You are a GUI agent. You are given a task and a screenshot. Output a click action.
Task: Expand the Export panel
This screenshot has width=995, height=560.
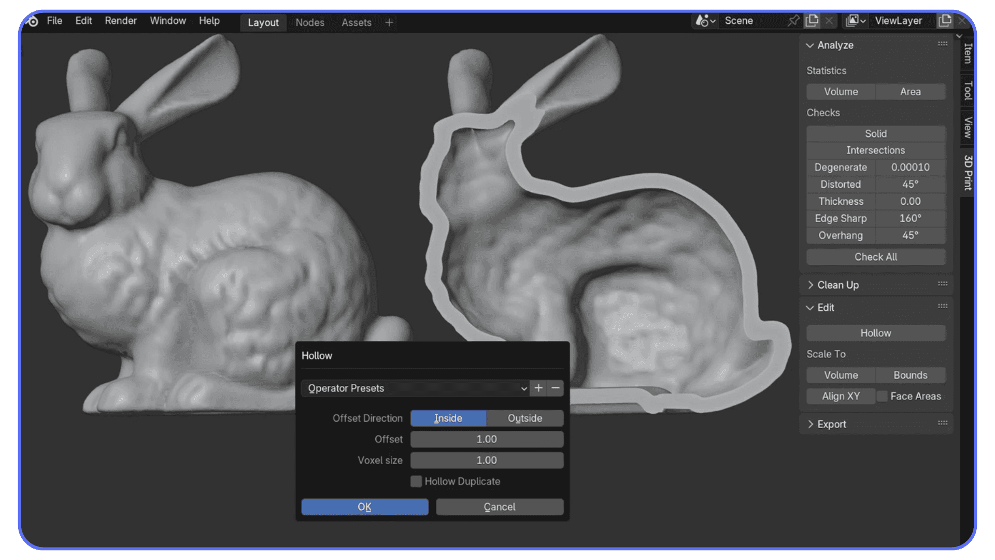(x=810, y=424)
